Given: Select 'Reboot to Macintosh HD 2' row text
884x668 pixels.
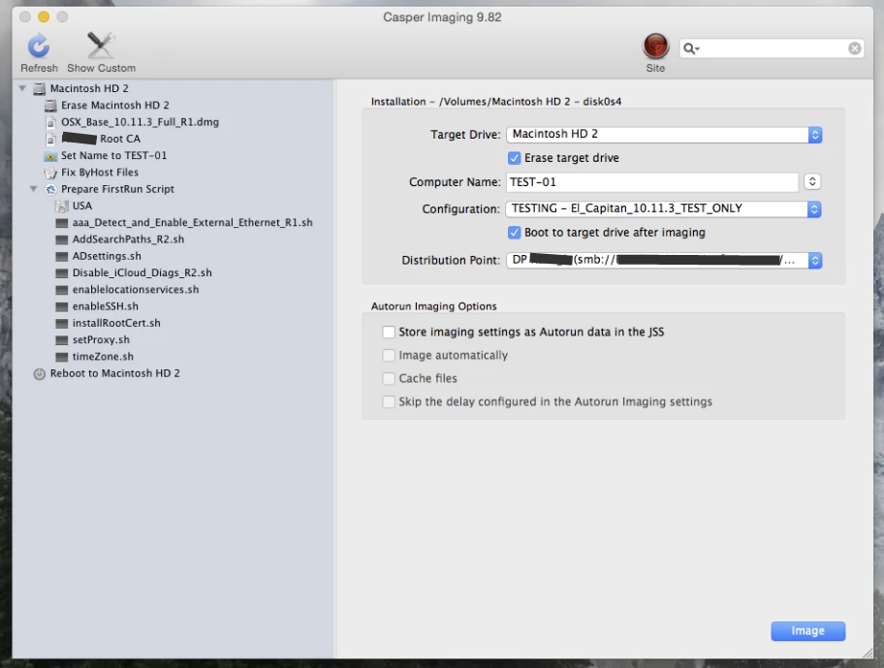Looking at the screenshot, I should pyautogui.click(x=115, y=373).
